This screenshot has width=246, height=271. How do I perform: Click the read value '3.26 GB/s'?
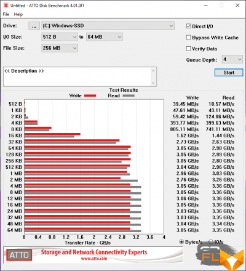[x=223, y=180]
